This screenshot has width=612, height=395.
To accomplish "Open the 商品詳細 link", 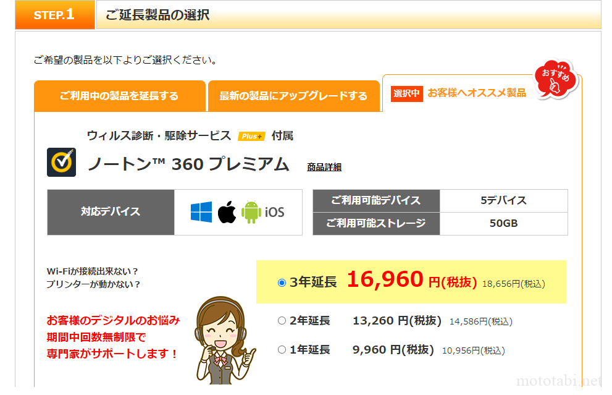I will point(324,168).
